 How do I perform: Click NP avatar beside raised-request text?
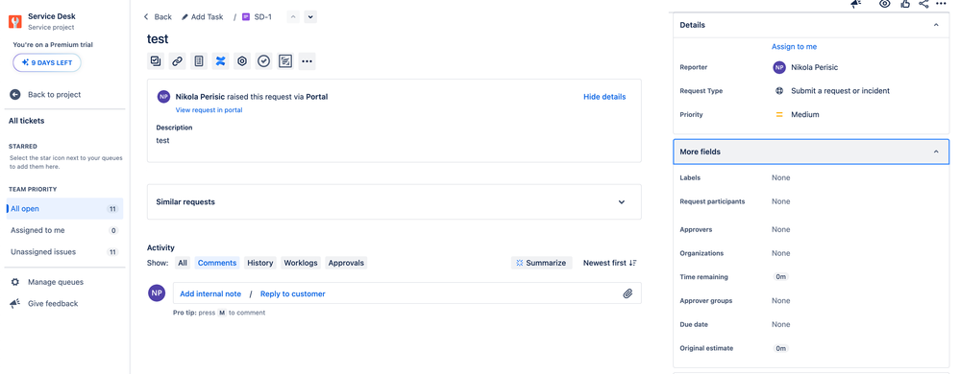click(163, 97)
